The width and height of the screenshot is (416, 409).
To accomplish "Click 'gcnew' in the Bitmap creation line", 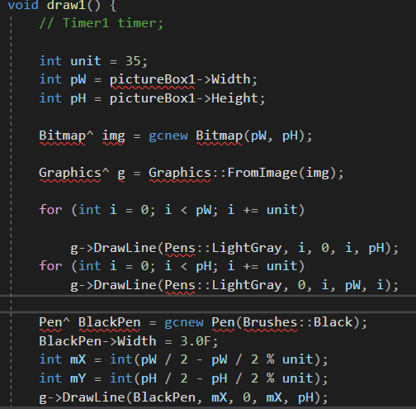I will 168,136.
